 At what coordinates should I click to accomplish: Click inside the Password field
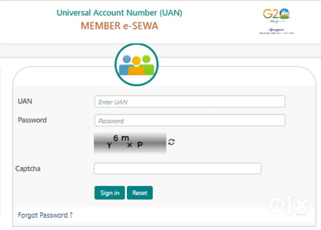click(x=189, y=120)
